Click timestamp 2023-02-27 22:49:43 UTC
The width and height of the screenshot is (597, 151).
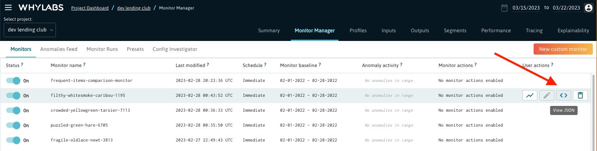[204, 140]
